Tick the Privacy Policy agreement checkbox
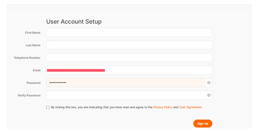 48,107
